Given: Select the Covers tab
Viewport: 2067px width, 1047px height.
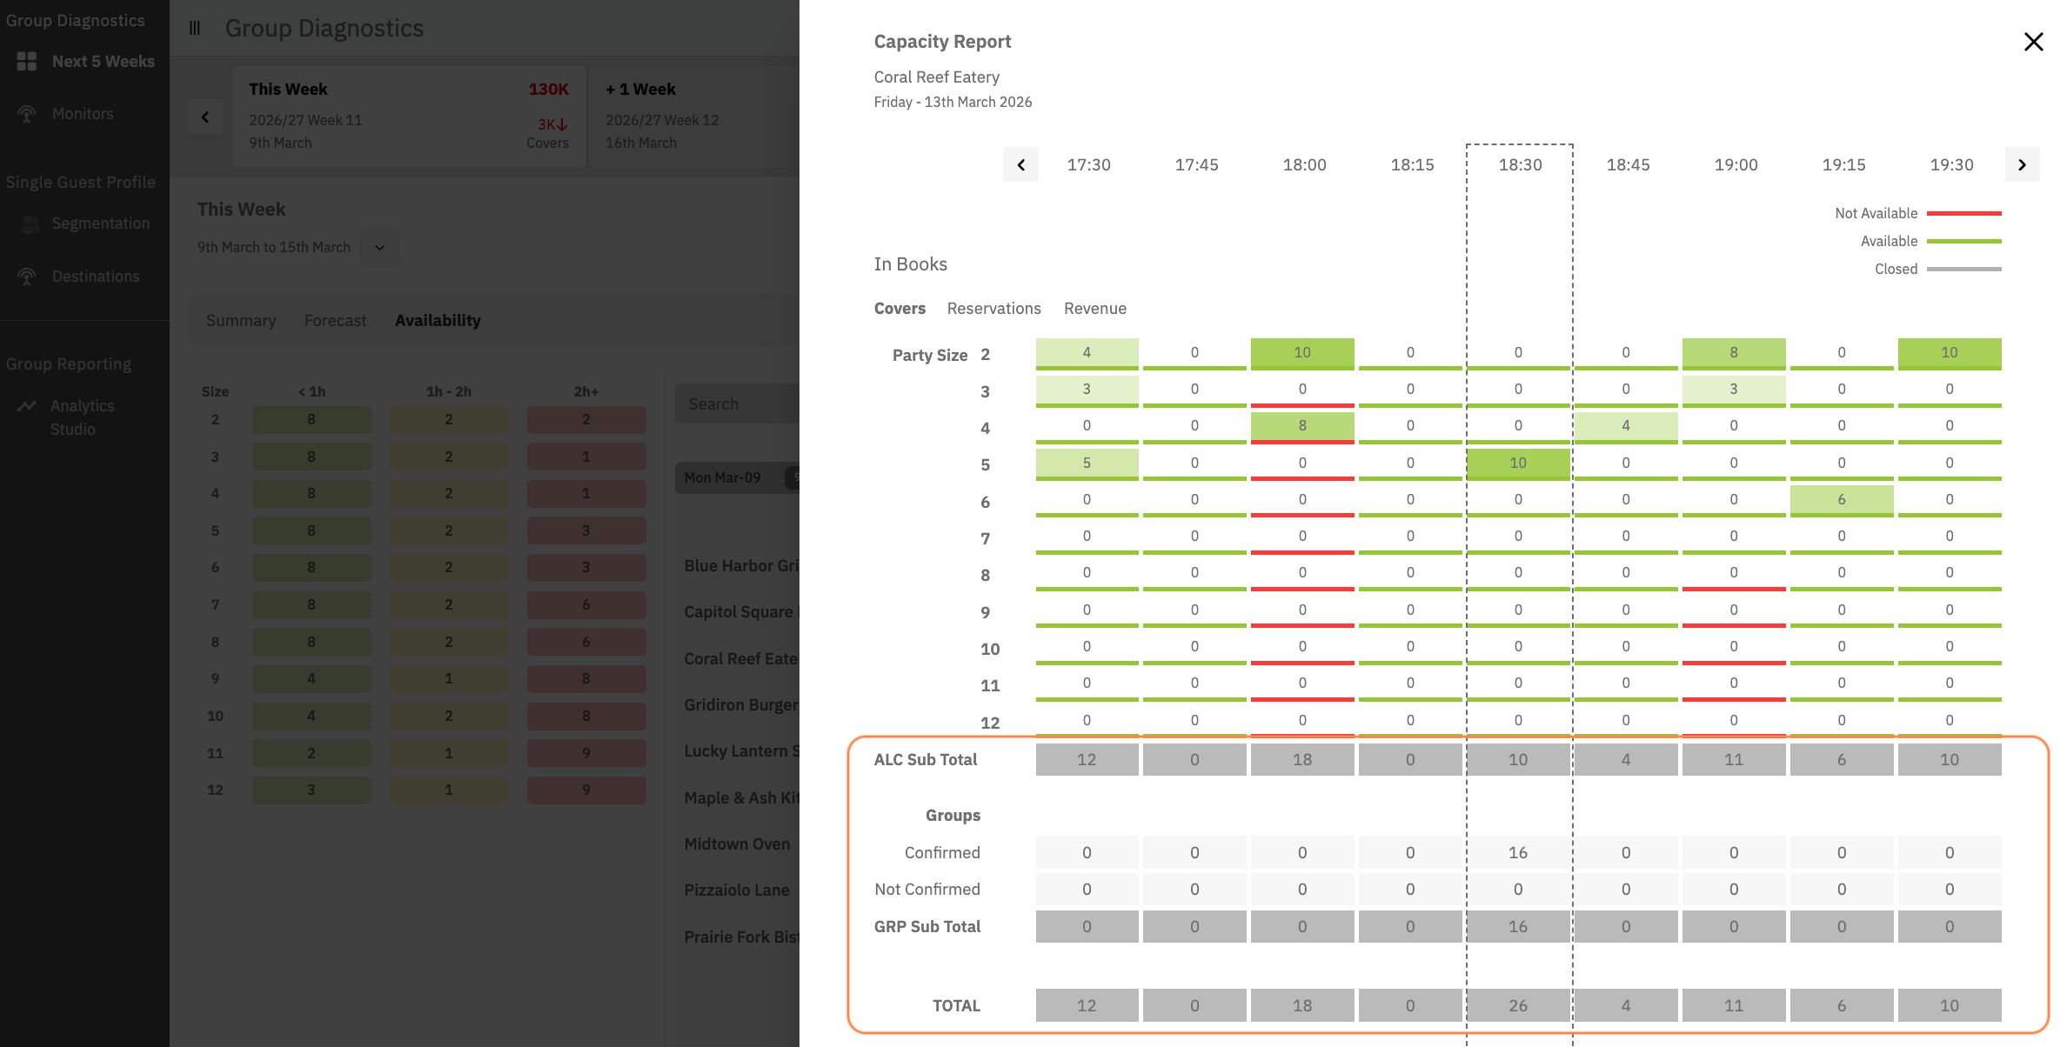Looking at the screenshot, I should pyautogui.click(x=900, y=309).
